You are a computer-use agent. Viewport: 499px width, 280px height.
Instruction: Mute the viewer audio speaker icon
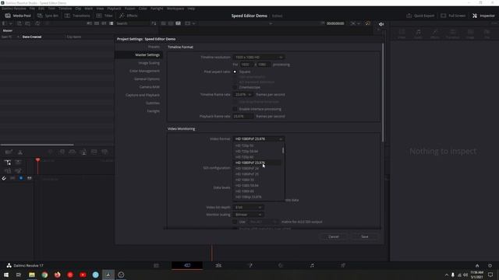(381, 24)
